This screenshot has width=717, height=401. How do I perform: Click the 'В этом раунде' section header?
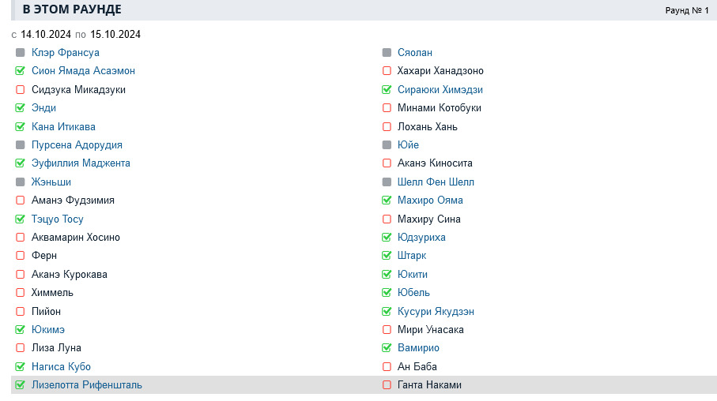[x=72, y=9]
